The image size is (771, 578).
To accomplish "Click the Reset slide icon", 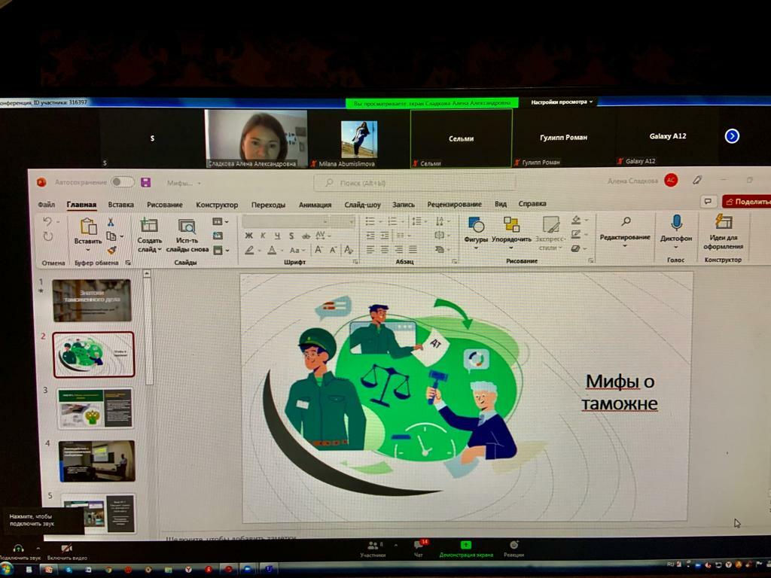I will tap(218, 236).
